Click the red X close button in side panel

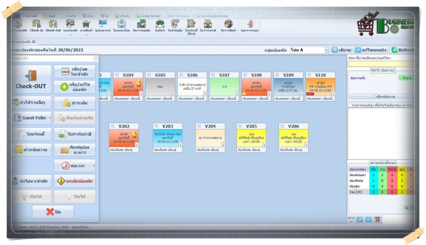53,212
